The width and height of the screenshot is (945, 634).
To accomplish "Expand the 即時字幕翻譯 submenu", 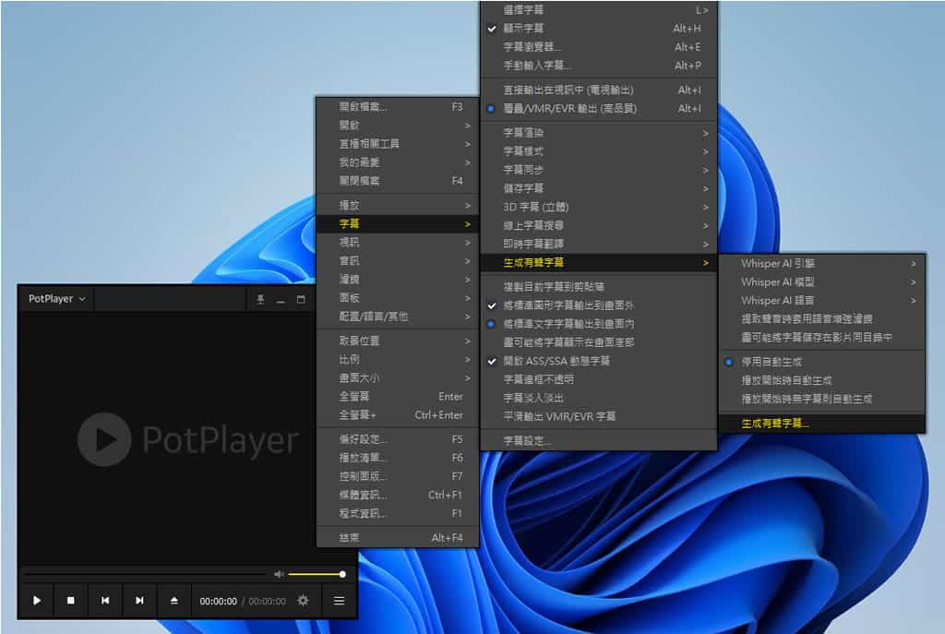I will tap(598, 244).
